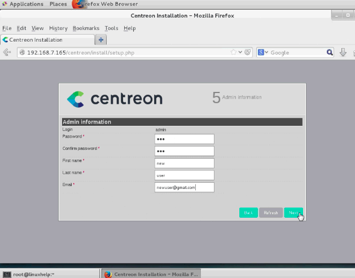Expand the search engine selector arrow
The height and width of the screenshot is (278, 355).
click(266, 52)
